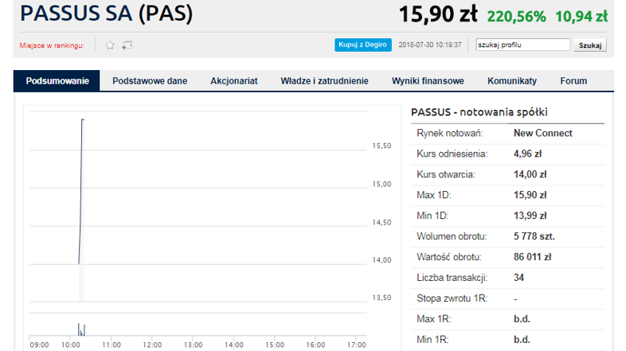This screenshot has width=626, height=351.
Task: Click the Max 1R value b.d.
Action: [x=522, y=319]
